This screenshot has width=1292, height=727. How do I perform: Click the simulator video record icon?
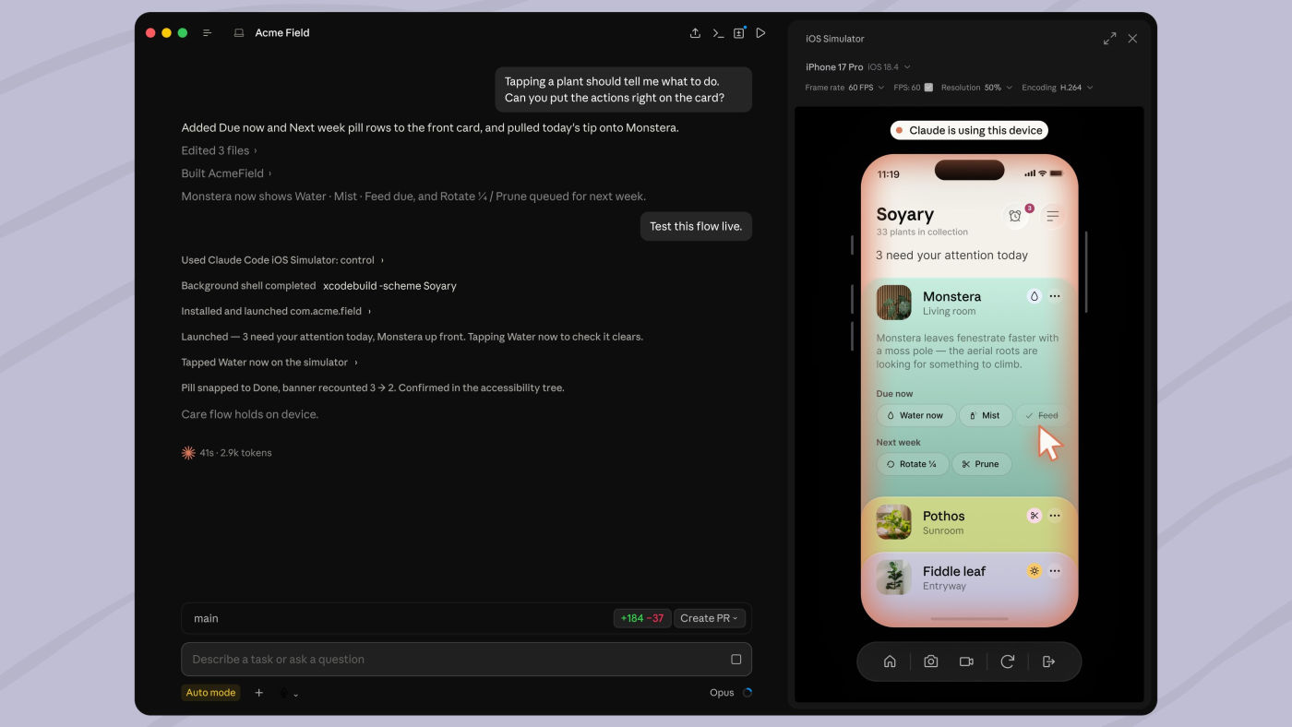pos(966,661)
